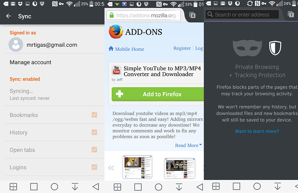Screen dimensions: 298x193
Task: Tap the house icon beside Mobile Home
Action: click(111, 48)
